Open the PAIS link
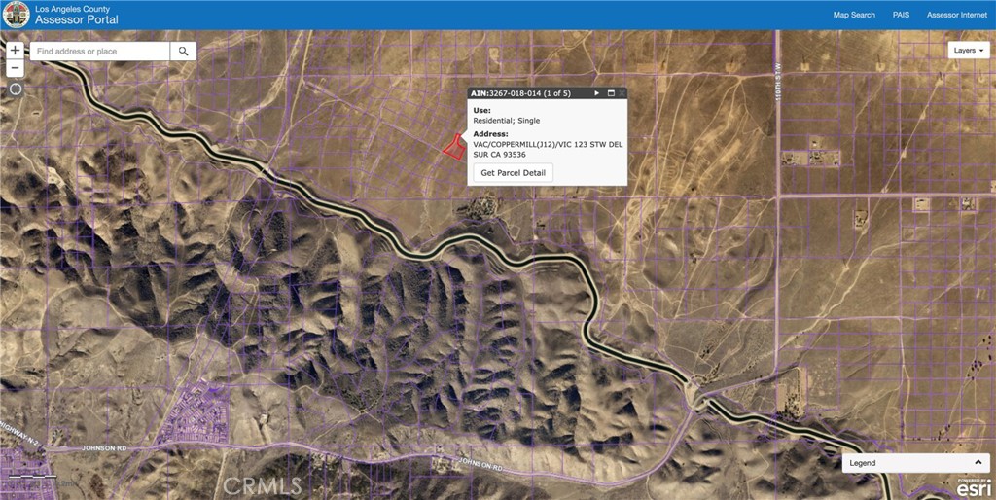The image size is (996, 500). coord(901,15)
